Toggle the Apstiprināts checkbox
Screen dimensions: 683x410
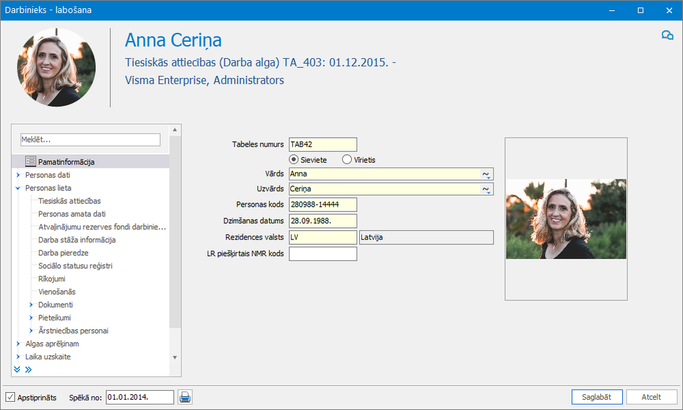click(x=10, y=397)
